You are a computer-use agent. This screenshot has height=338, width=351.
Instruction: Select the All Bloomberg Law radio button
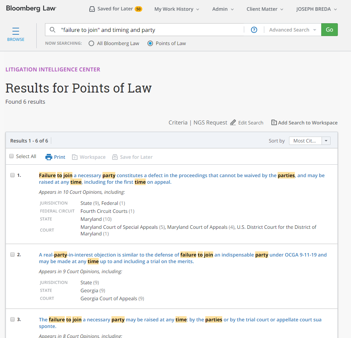pyautogui.click(x=91, y=44)
